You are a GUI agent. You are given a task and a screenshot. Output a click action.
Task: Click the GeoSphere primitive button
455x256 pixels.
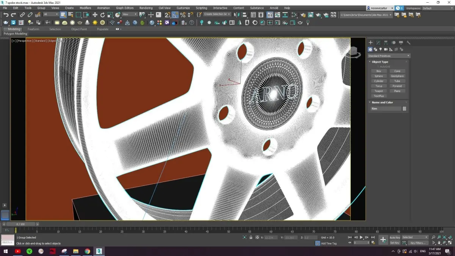tap(397, 76)
